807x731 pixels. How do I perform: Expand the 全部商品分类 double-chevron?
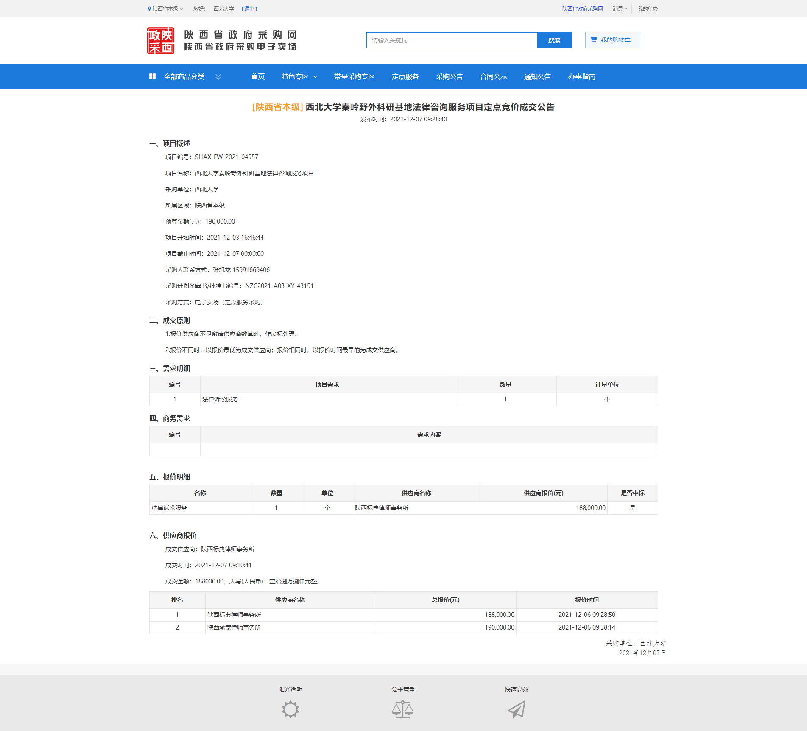(x=218, y=77)
